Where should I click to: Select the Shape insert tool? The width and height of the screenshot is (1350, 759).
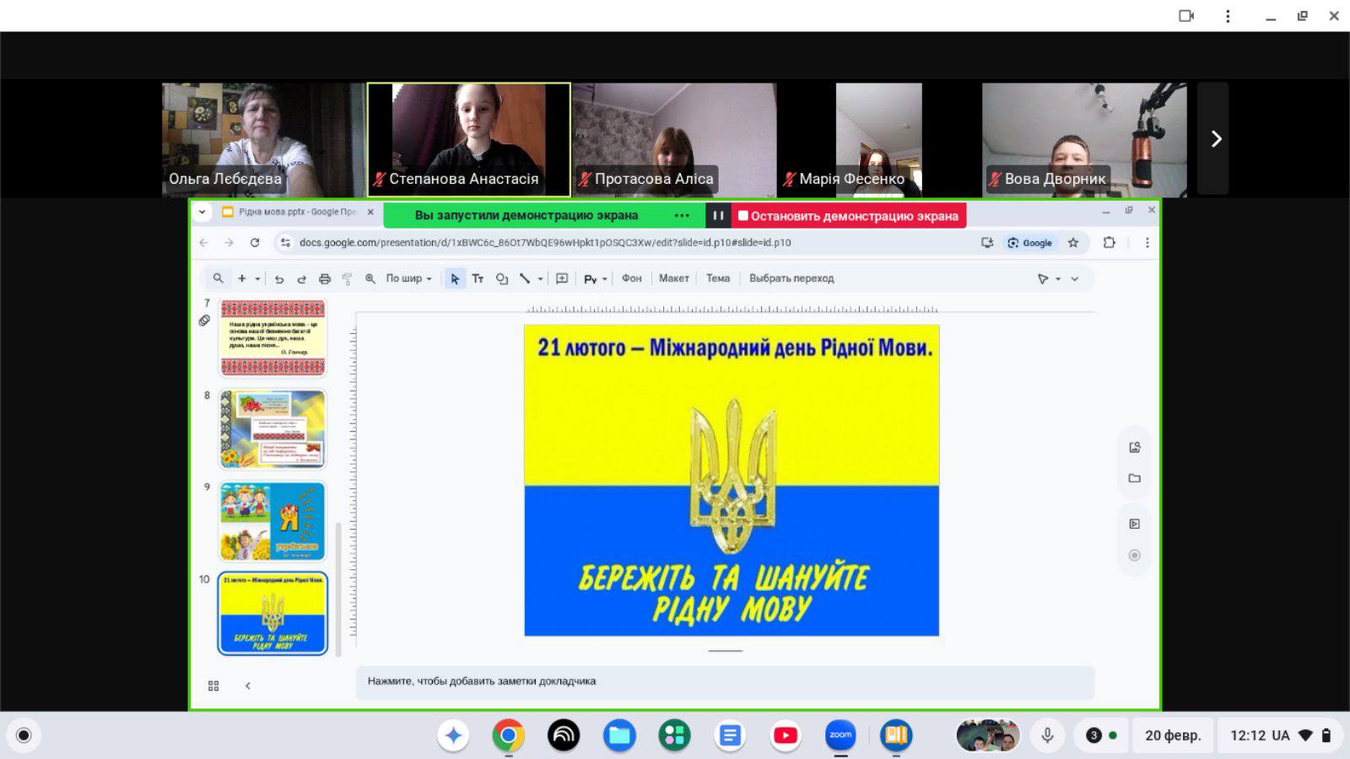tap(502, 279)
